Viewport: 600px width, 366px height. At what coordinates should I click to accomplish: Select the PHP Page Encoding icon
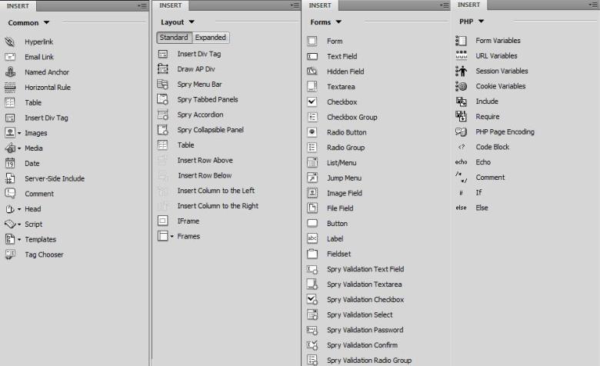coord(462,131)
